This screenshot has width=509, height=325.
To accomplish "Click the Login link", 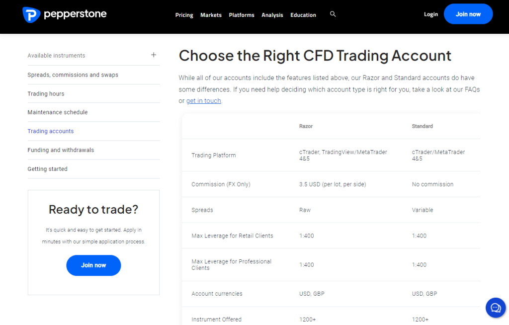I will pyautogui.click(x=430, y=14).
